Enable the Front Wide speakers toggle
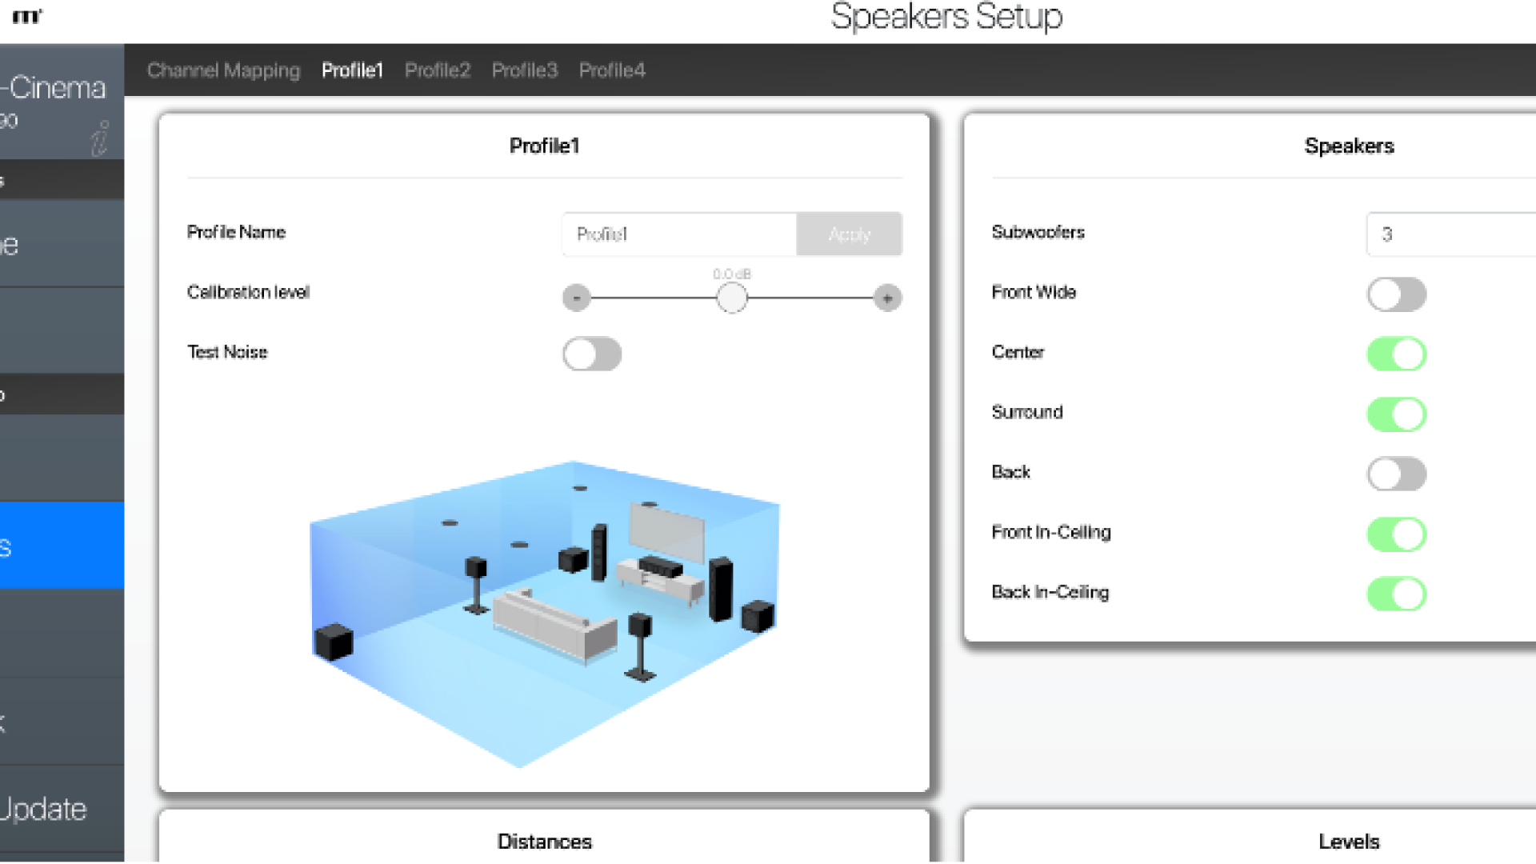 pos(1397,294)
